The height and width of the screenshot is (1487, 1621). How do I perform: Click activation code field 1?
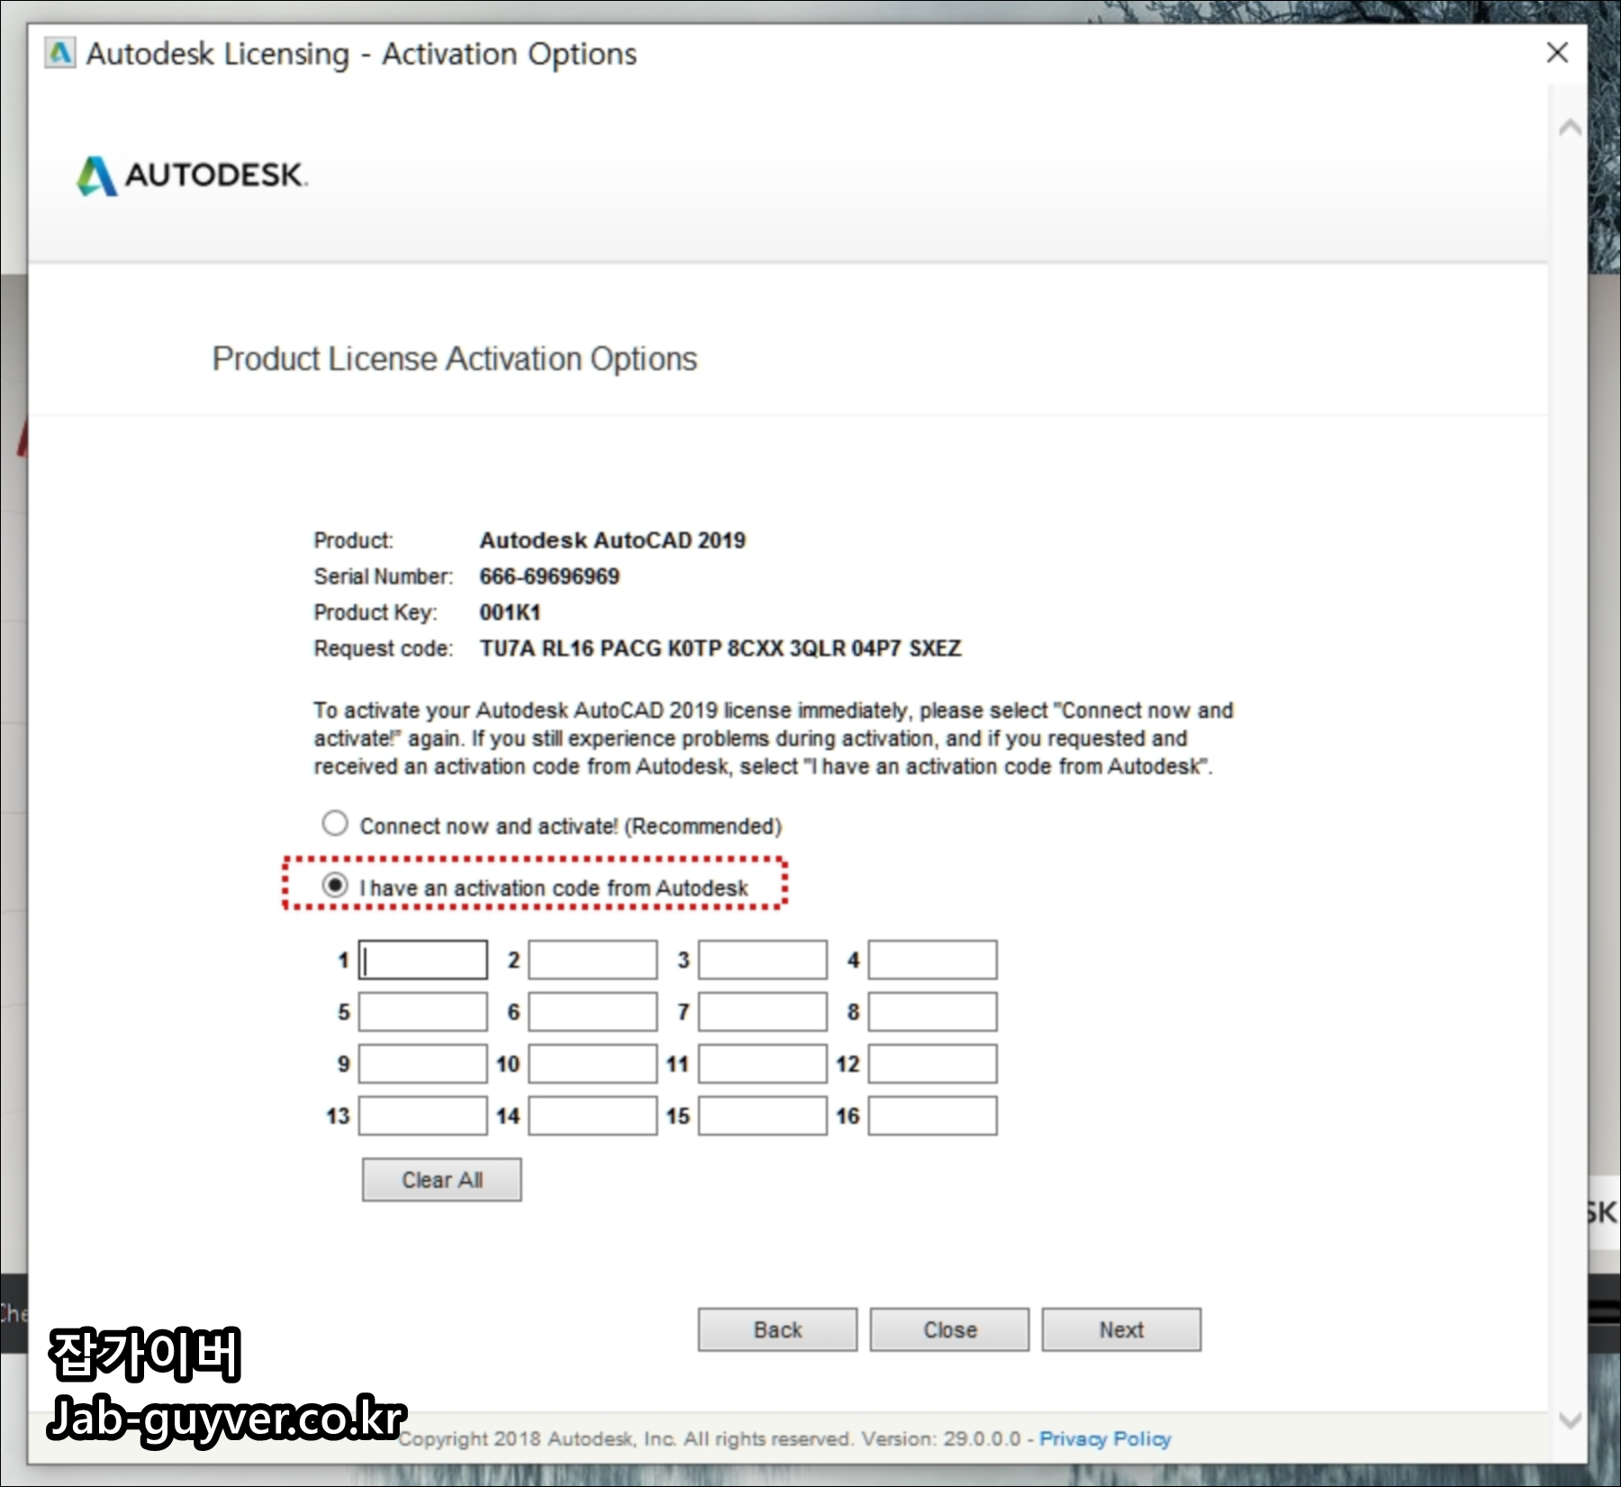[x=423, y=960]
